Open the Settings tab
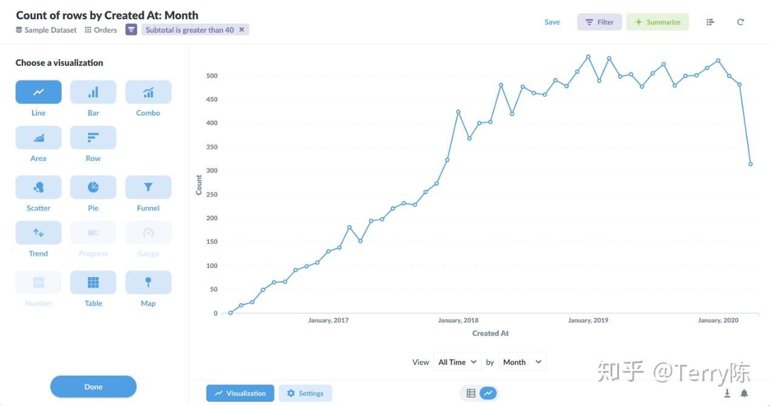This screenshot has height=406, width=770. [x=305, y=393]
